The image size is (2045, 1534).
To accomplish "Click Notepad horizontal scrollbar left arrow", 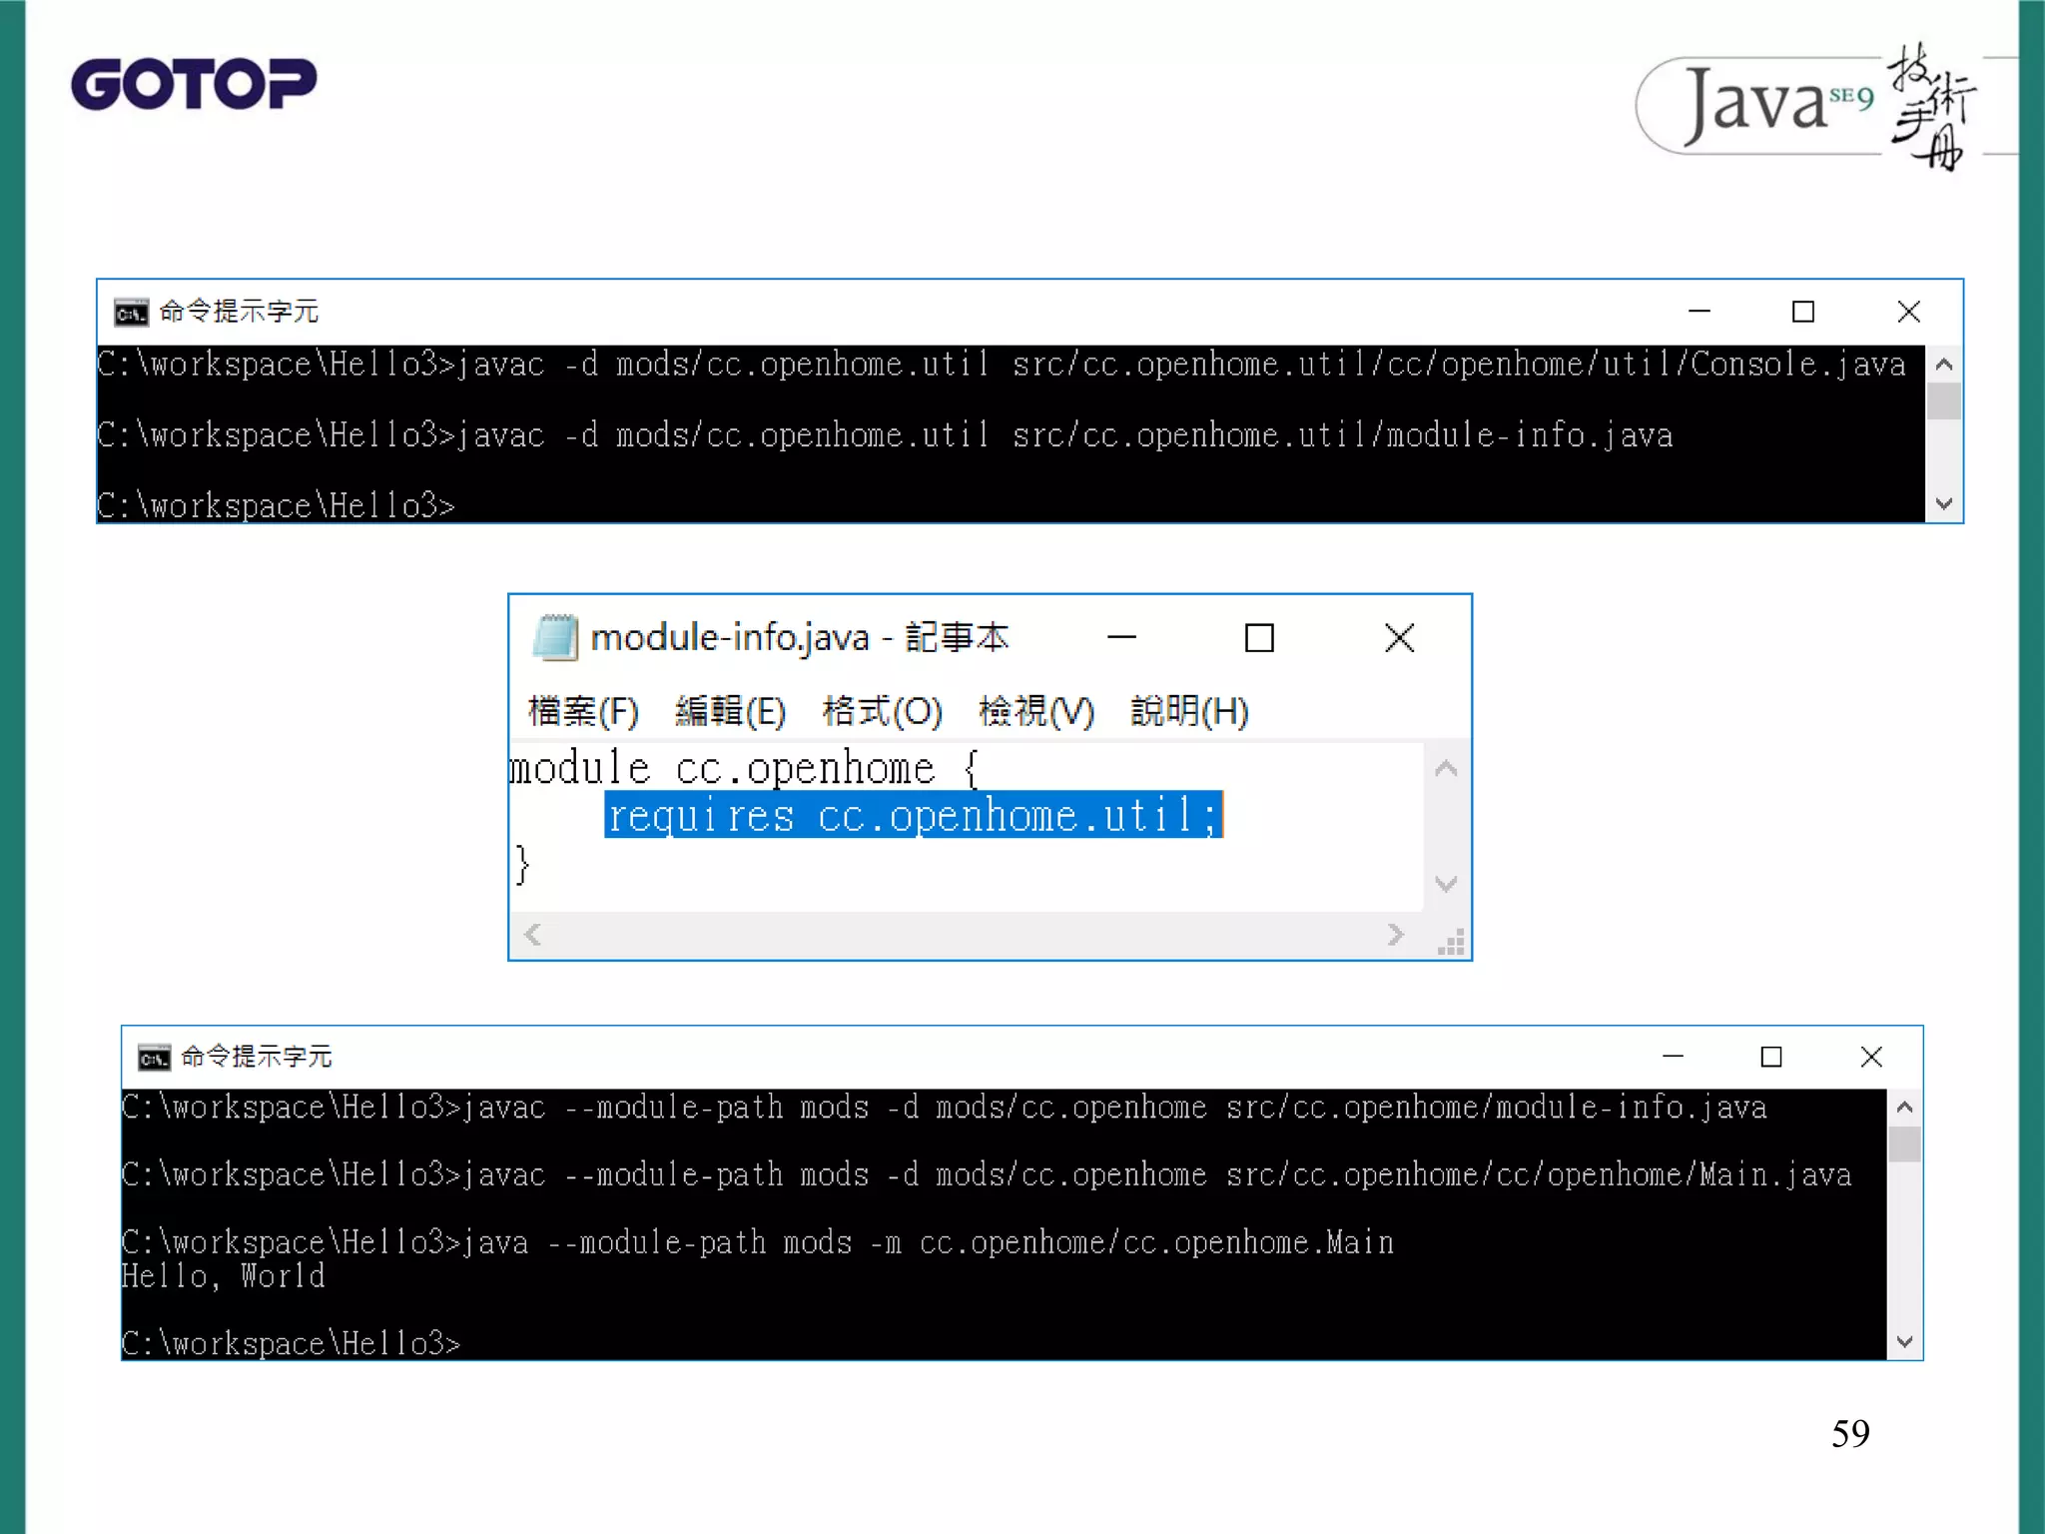I will (x=533, y=935).
